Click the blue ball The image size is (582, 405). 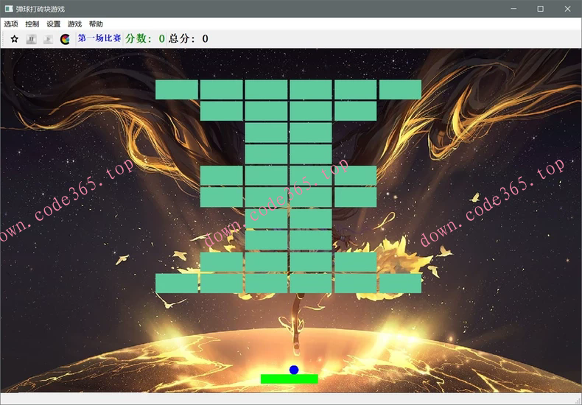pos(294,370)
